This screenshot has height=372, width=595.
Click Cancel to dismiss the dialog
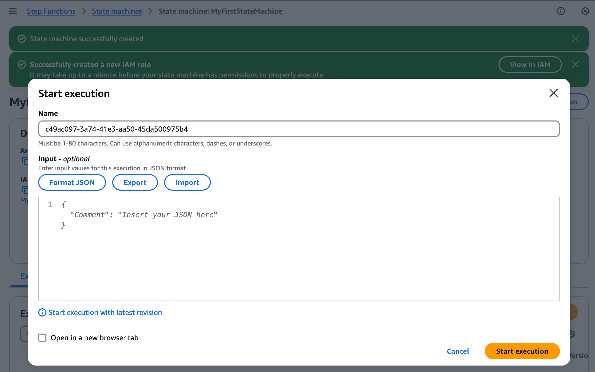[x=458, y=351]
